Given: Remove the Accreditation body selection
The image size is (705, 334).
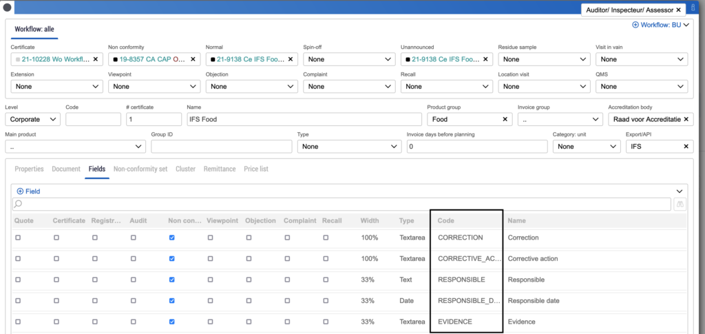Looking at the screenshot, I should pyautogui.click(x=686, y=119).
